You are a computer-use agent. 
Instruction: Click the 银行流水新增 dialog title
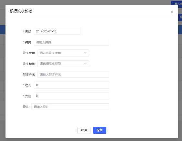21,11
